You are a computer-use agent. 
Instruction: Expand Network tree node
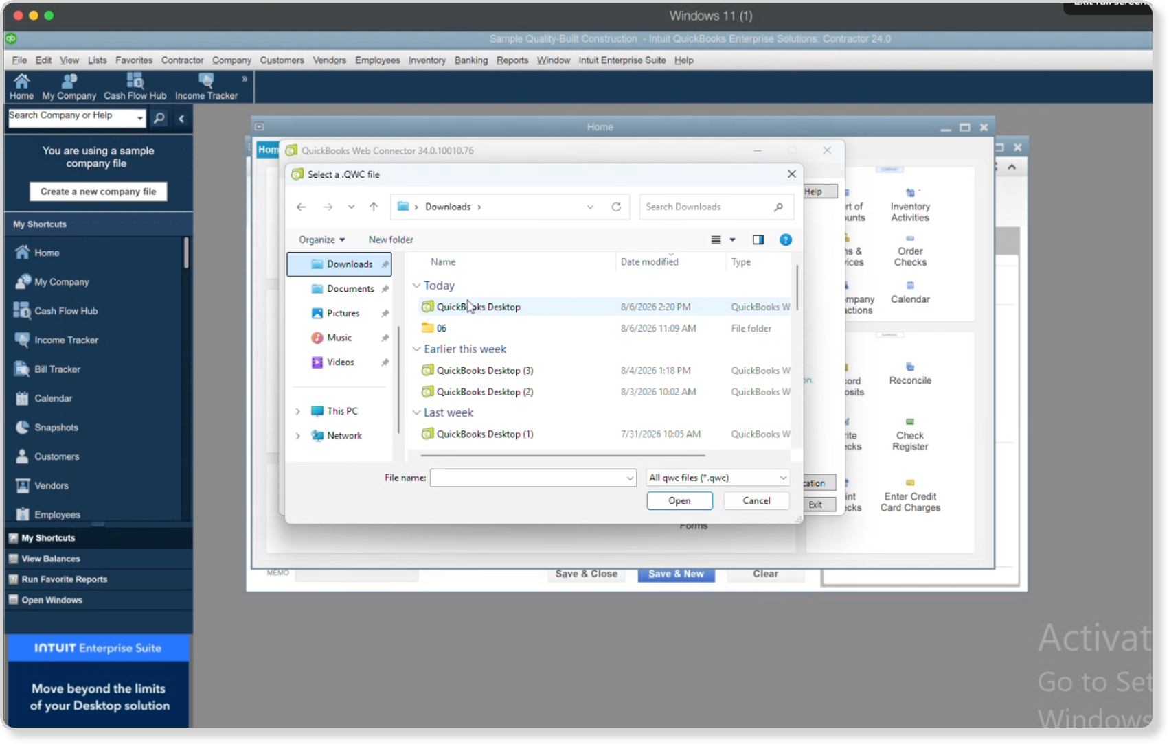(x=297, y=436)
